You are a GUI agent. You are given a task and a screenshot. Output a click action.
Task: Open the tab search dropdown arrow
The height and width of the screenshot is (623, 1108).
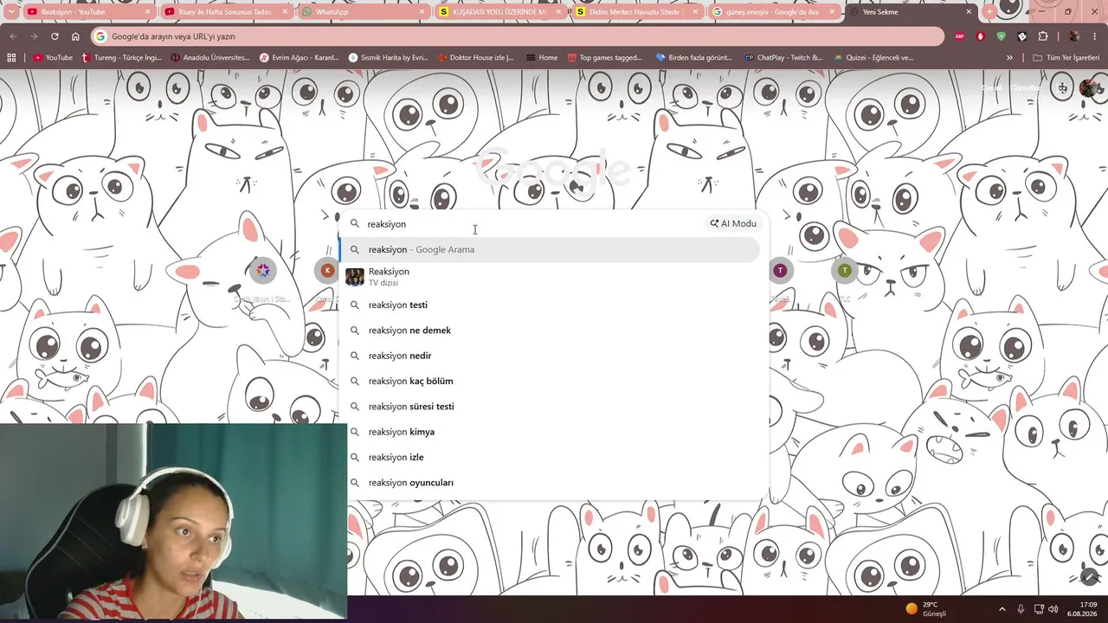[x=11, y=12]
